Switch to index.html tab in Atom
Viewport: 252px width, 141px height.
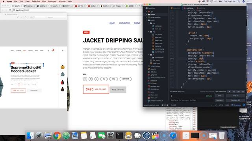click(x=176, y=8)
